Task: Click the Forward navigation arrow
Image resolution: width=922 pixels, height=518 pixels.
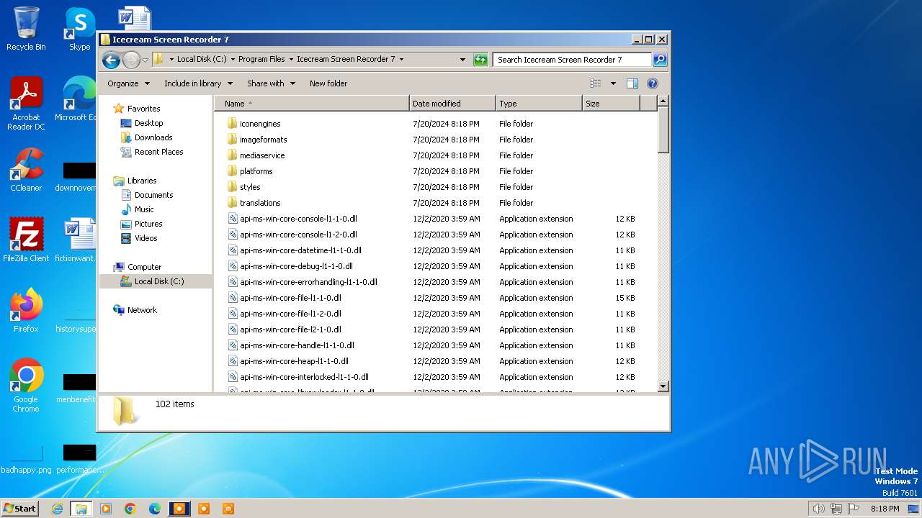Action: tap(131, 60)
